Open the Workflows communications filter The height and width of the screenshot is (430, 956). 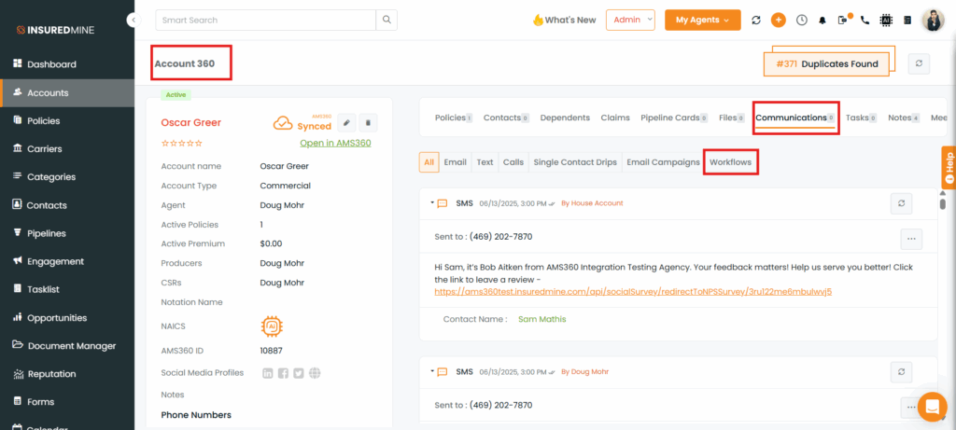pyautogui.click(x=730, y=162)
